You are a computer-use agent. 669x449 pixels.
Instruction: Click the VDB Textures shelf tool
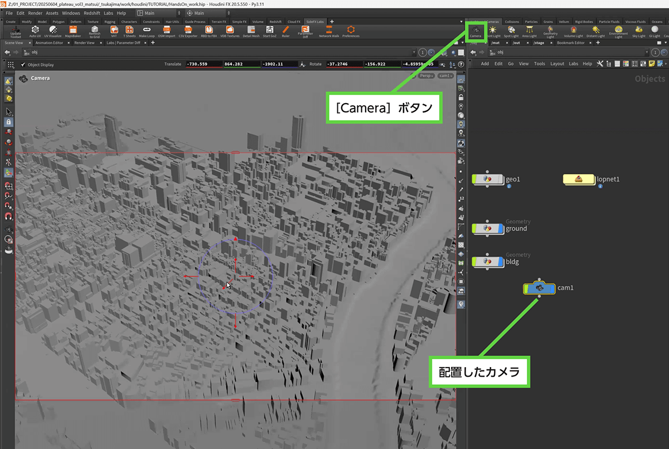(x=229, y=31)
